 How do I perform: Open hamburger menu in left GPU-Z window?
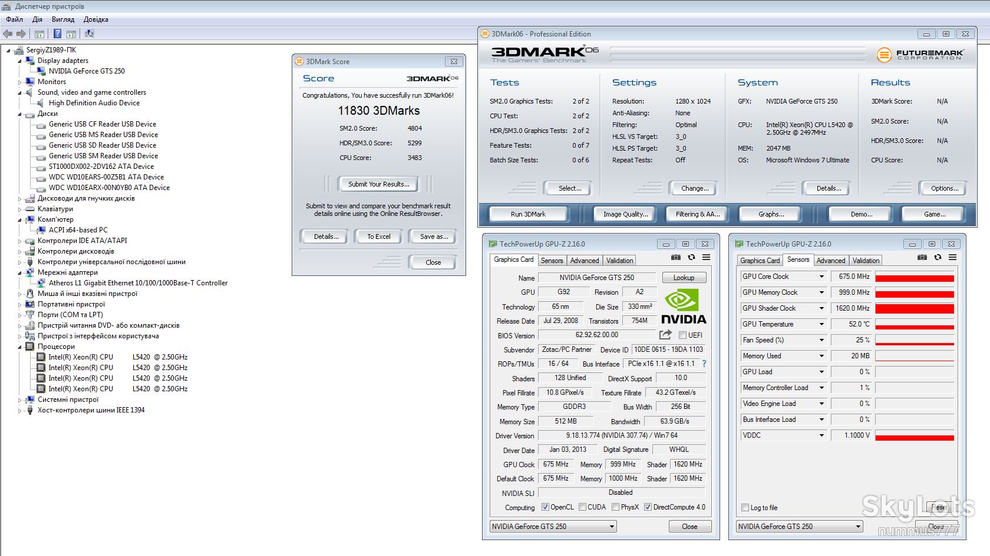point(706,258)
